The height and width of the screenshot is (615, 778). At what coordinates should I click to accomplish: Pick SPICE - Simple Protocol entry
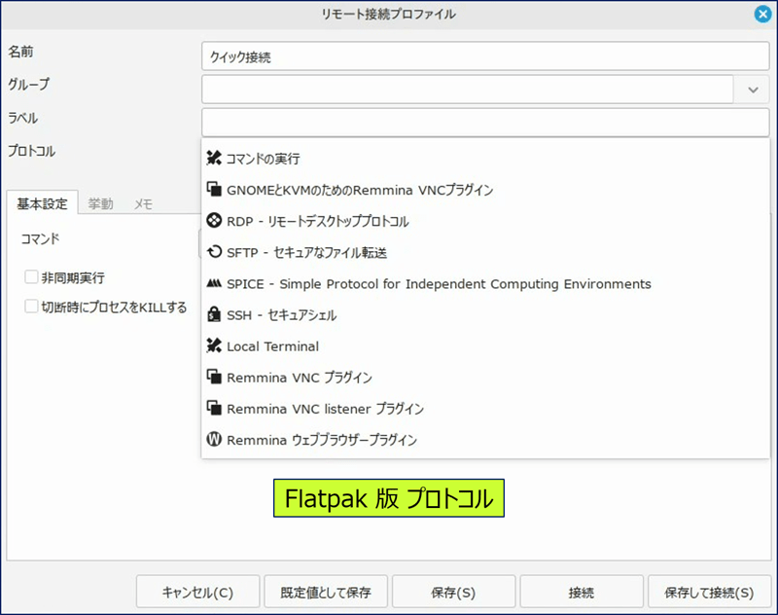coord(439,284)
